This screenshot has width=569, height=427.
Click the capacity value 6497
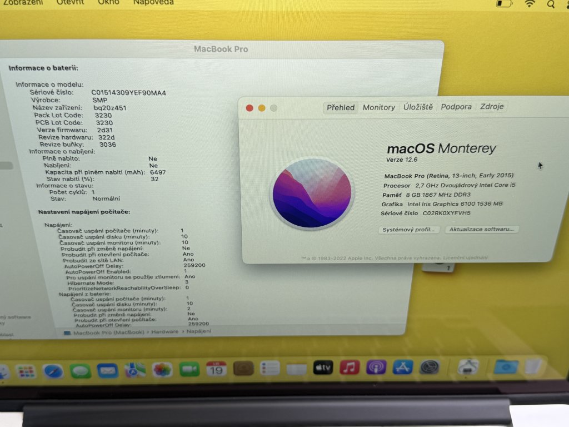click(158, 172)
